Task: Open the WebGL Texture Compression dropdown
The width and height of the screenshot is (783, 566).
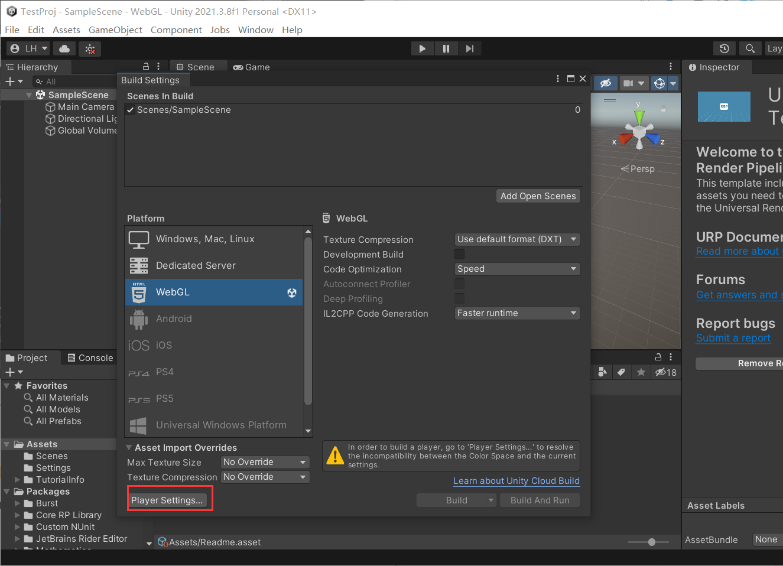Action: pos(517,239)
